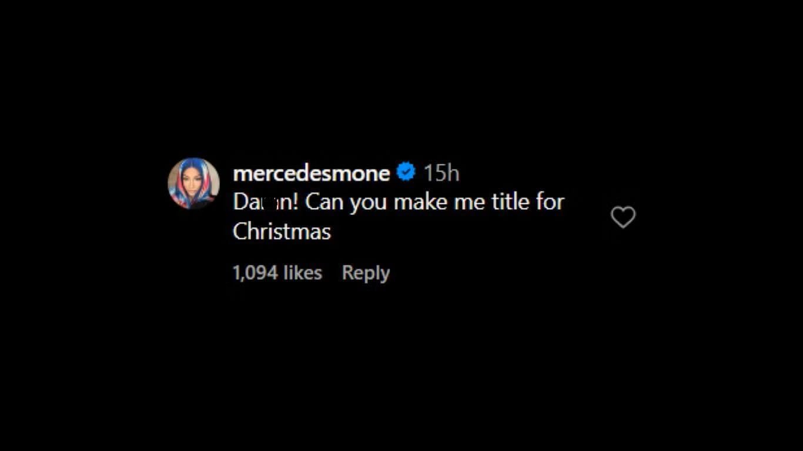Open the mercedesmone username link
The width and height of the screenshot is (803, 451).
(x=311, y=173)
